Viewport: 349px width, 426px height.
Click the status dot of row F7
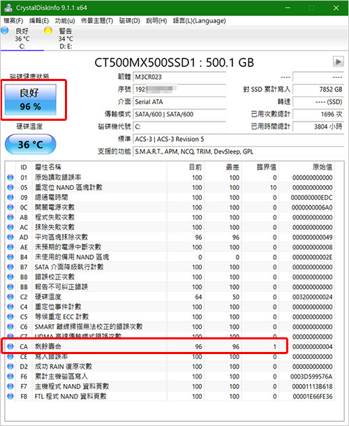(10, 386)
